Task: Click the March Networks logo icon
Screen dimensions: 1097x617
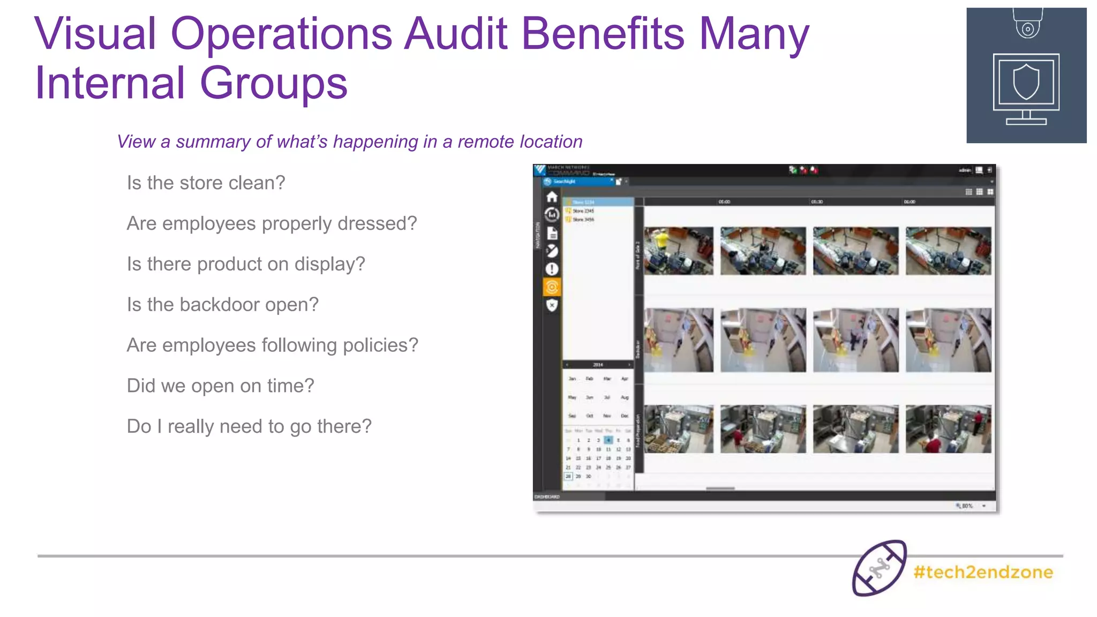Action: tap(540, 170)
